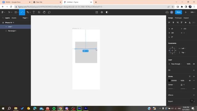Open Pen tool options dropdown arrow
The height and width of the screenshot is (111, 197).
click(x=30, y=12)
